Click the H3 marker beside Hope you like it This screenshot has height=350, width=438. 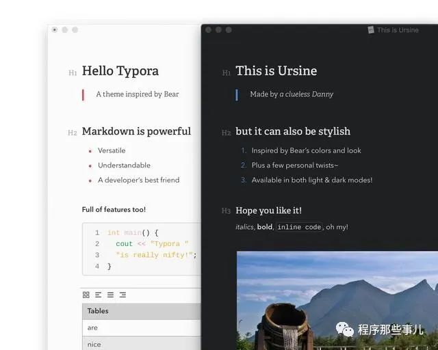coord(226,211)
